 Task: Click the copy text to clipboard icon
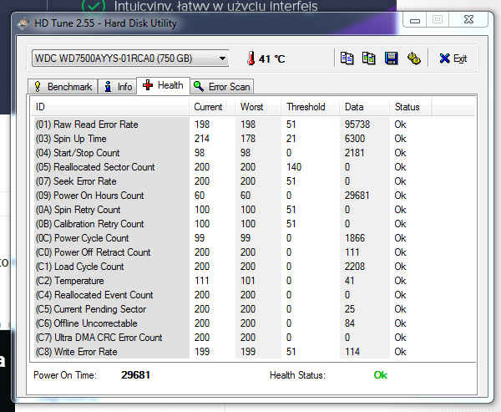coord(347,58)
